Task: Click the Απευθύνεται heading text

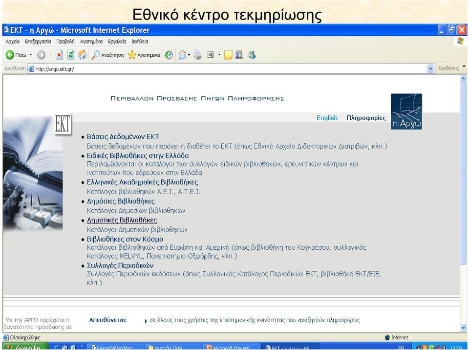Action: pos(108,320)
